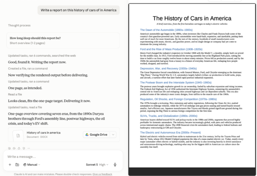Expand 'Updated tasks, ran a command' step
Screen dimensions: 257x176
(x=29, y=82)
